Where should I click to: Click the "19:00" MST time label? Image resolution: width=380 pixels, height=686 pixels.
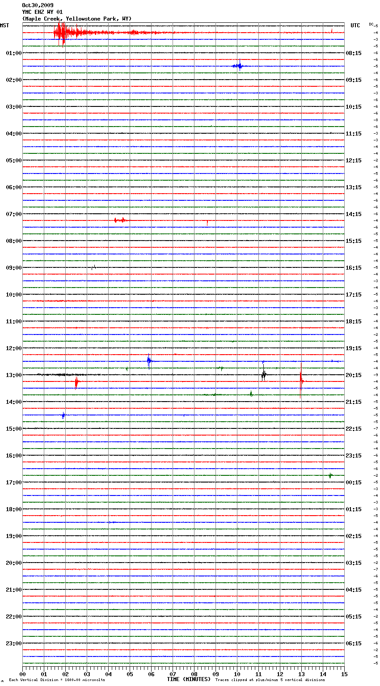pos(14,536)
